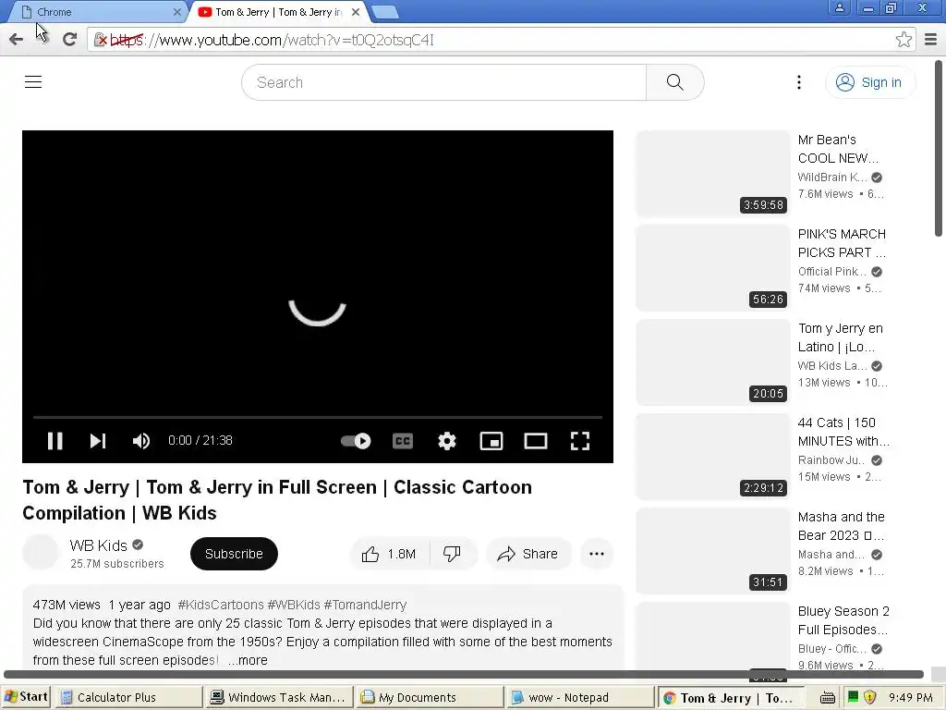Click the address bar URL
This screenshot has height=710, width=946.
tap(273, 40)
